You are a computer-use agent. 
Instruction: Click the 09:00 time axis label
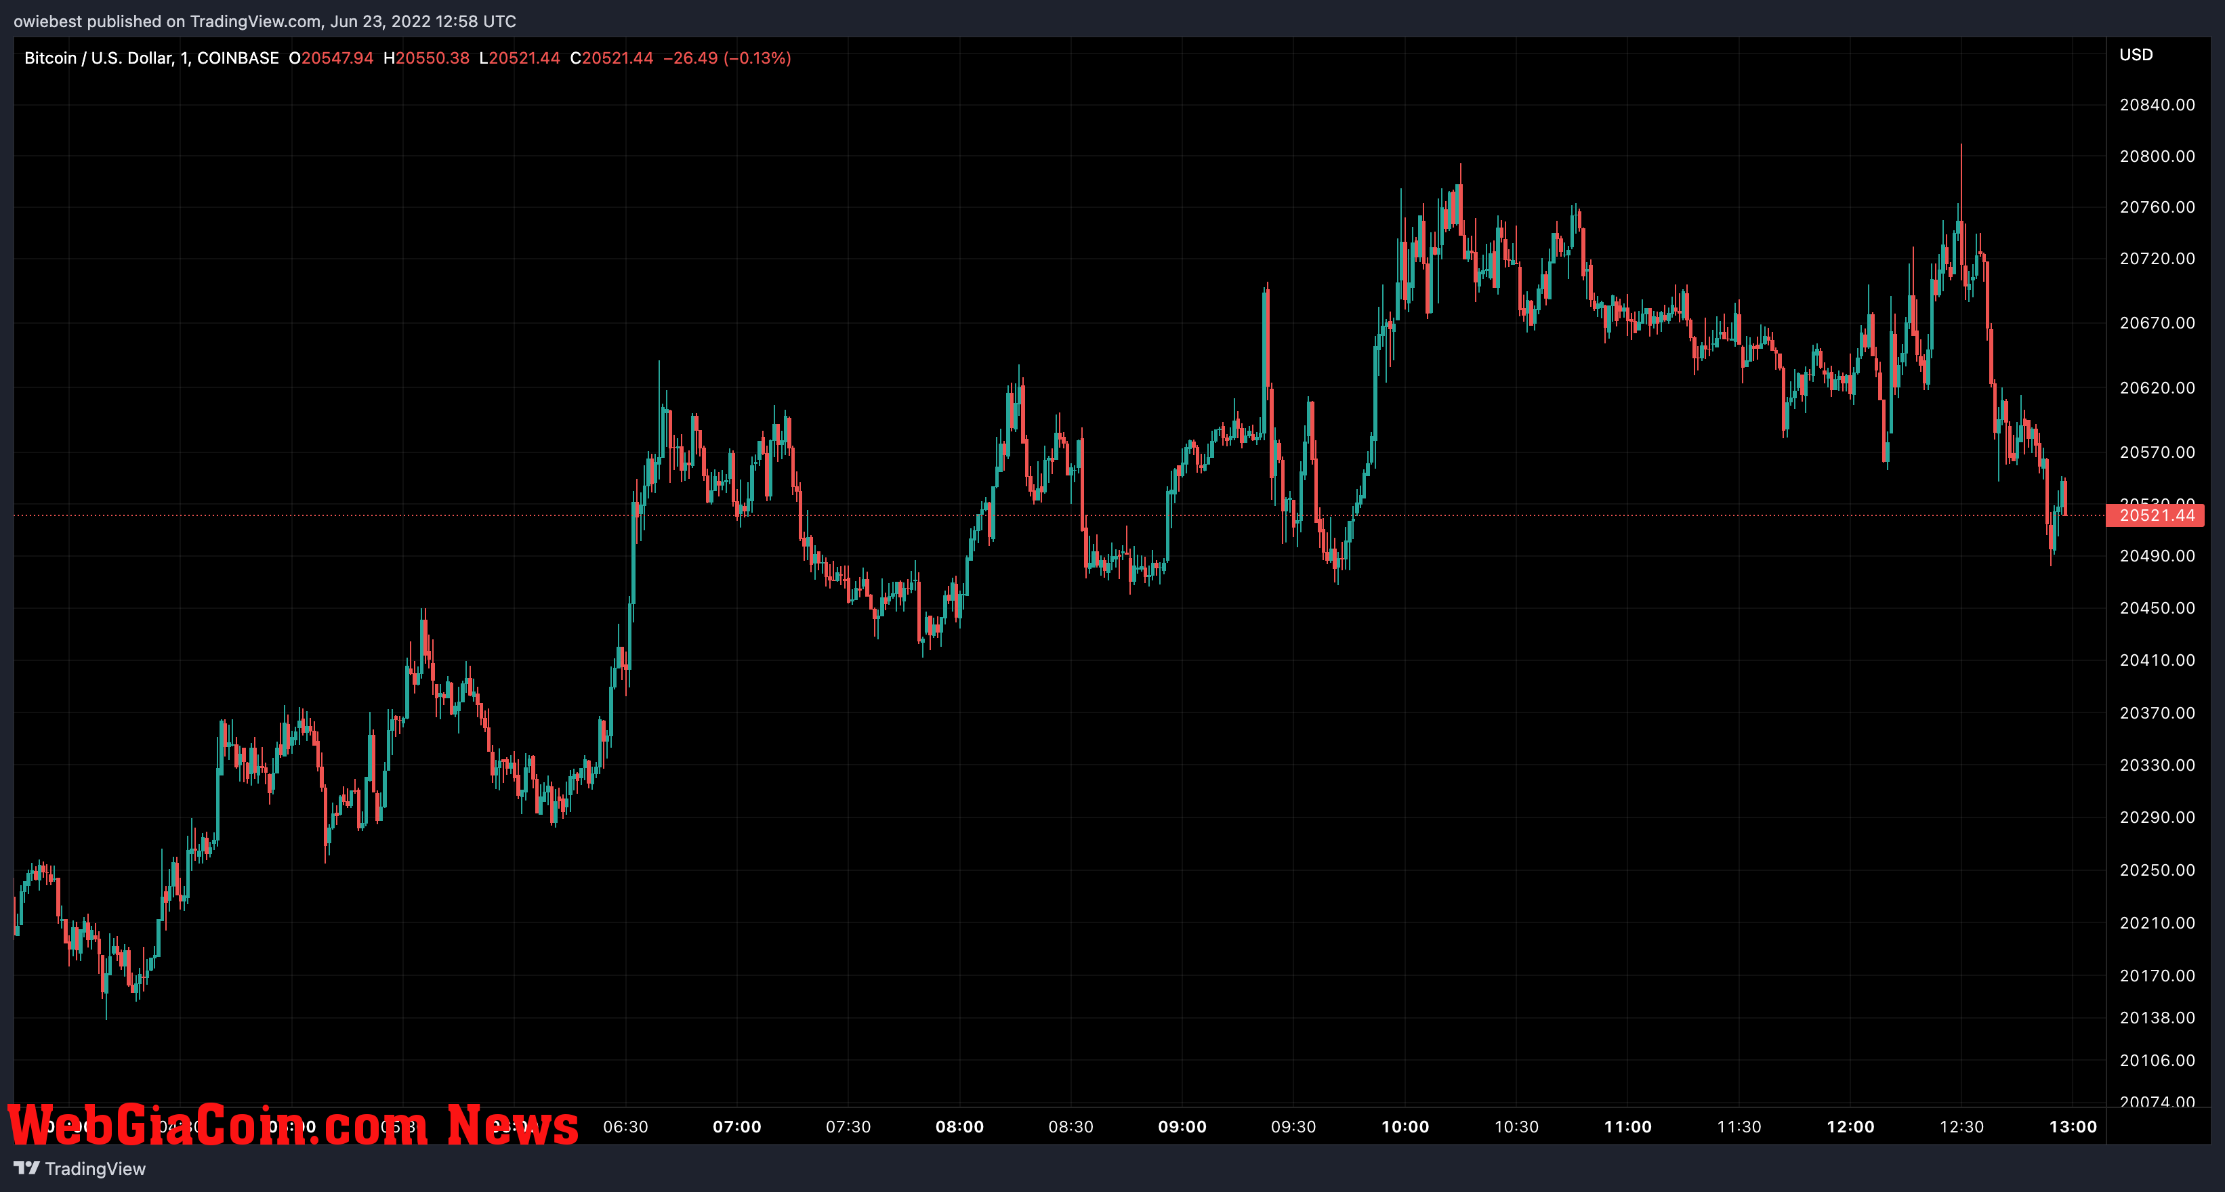click(1182, 1126)
